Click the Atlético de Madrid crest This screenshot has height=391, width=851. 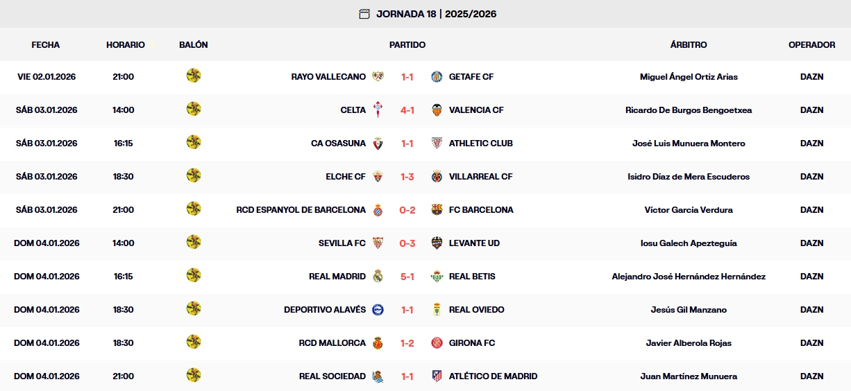pos(437,376)
